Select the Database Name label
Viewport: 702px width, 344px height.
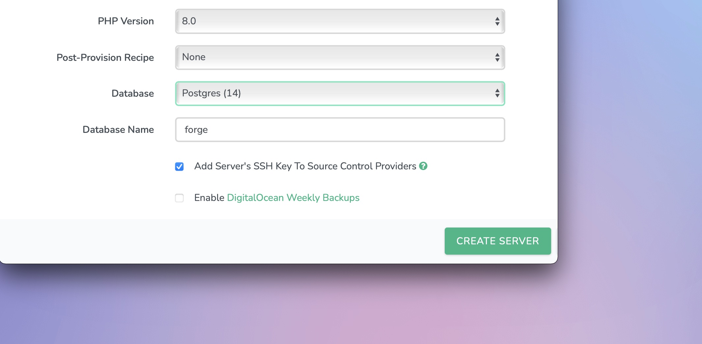tap(118, 130)
